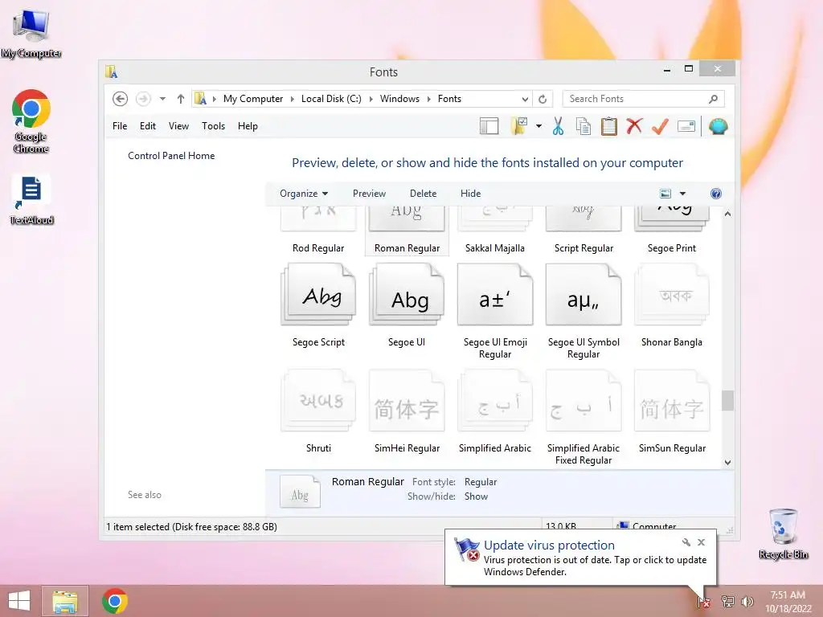Screen dimensions: 823x617
Task: Select Segoe UI Symbol Regular font
Action: point(583,312)
